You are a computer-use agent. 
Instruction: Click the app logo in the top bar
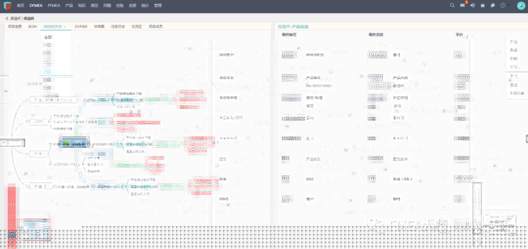(7, 5)
